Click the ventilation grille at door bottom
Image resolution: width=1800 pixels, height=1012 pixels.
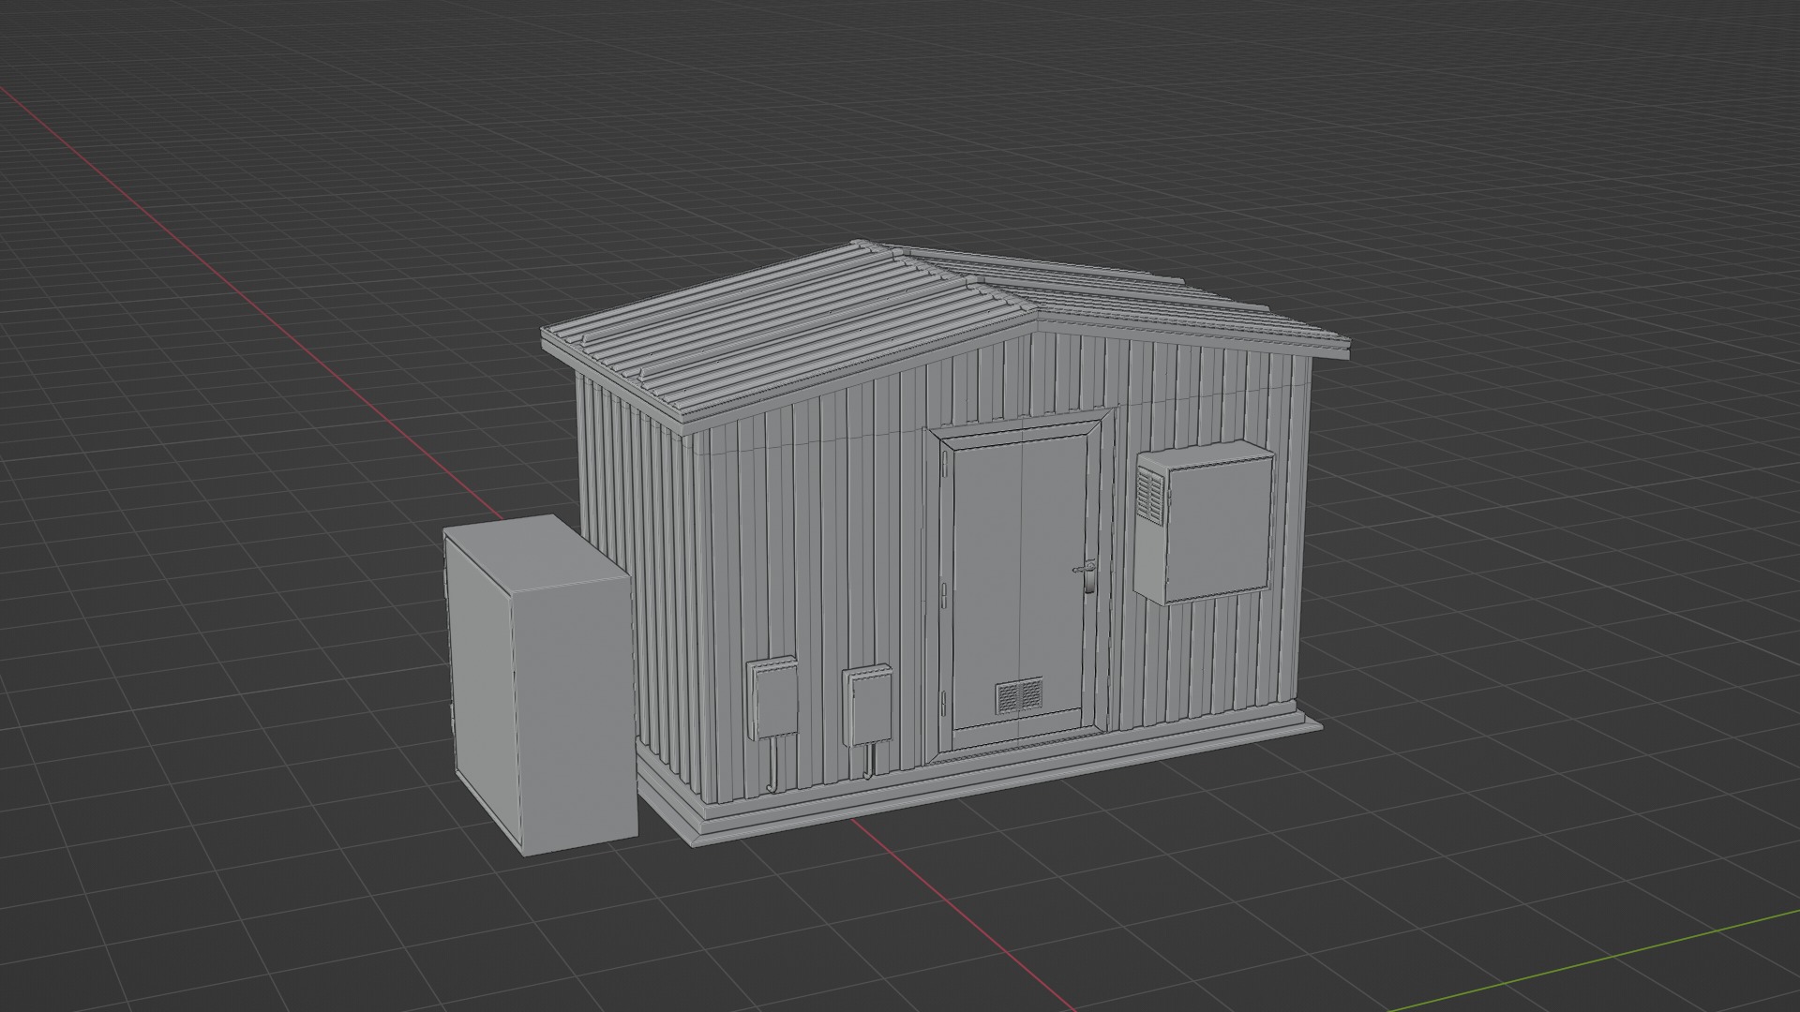1018,694
